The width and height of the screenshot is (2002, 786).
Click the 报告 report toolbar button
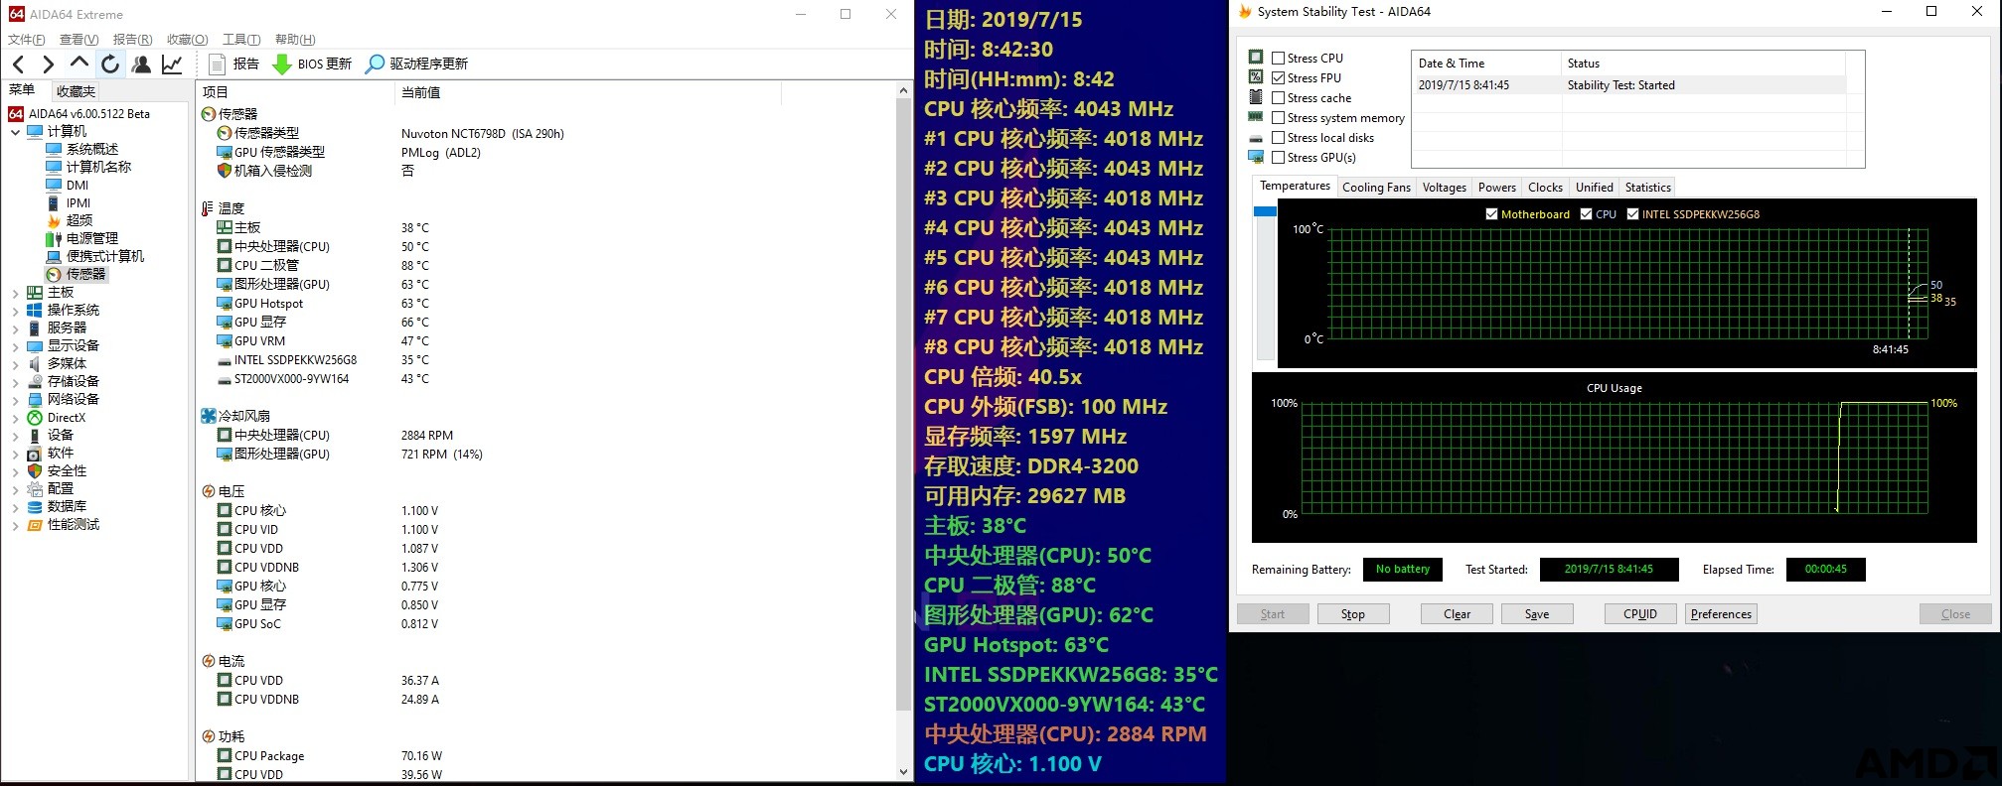(234, 64)
